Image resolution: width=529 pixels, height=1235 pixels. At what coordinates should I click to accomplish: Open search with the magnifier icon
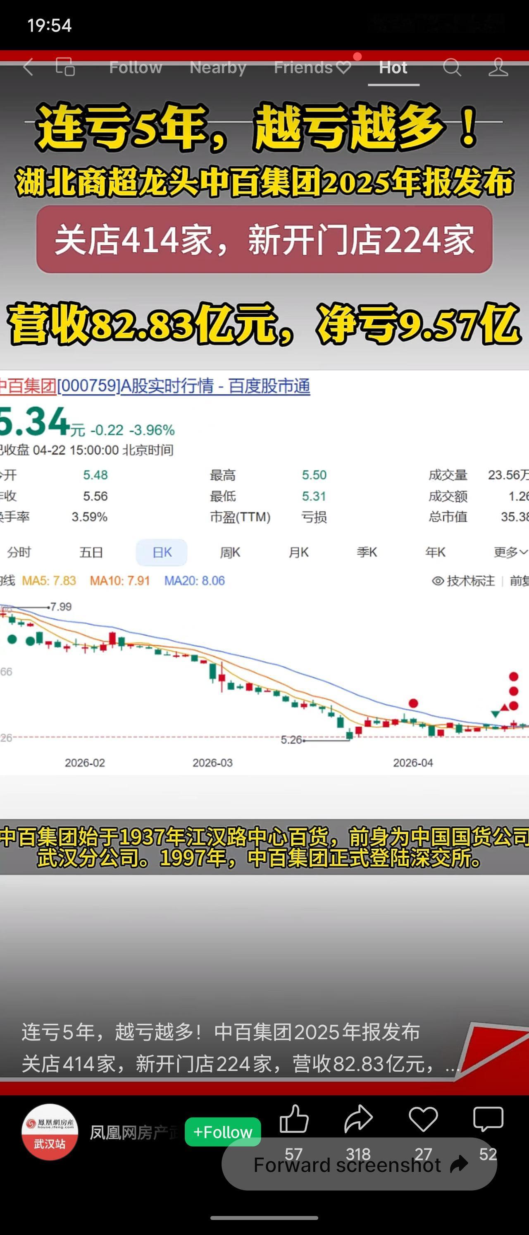click(x=451, y=67)
